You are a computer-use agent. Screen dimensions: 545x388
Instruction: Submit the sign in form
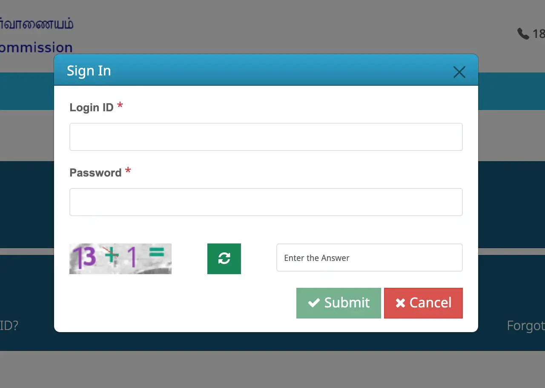[338, 303]
